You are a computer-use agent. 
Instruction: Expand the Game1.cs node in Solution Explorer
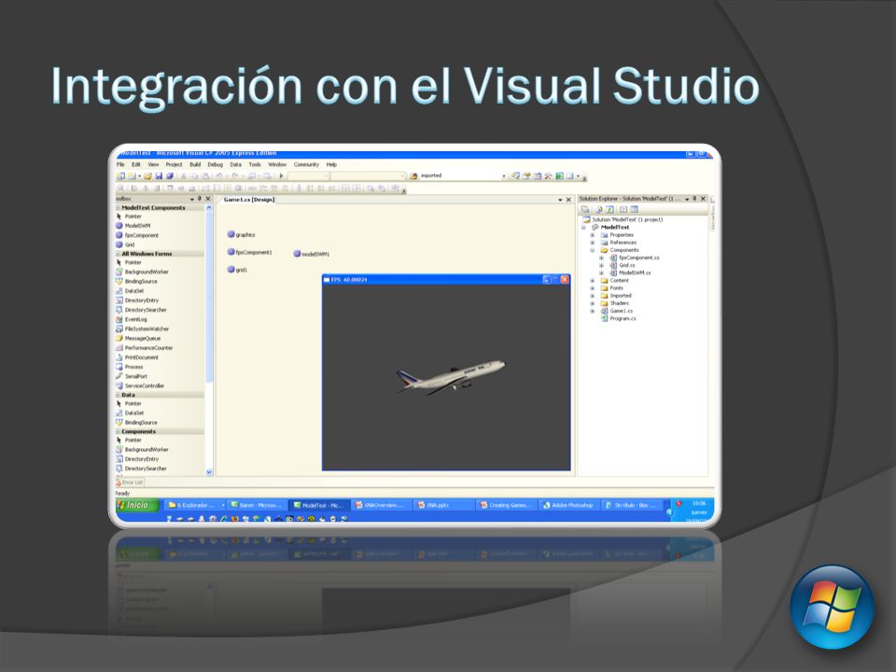[x=592, y=312]
